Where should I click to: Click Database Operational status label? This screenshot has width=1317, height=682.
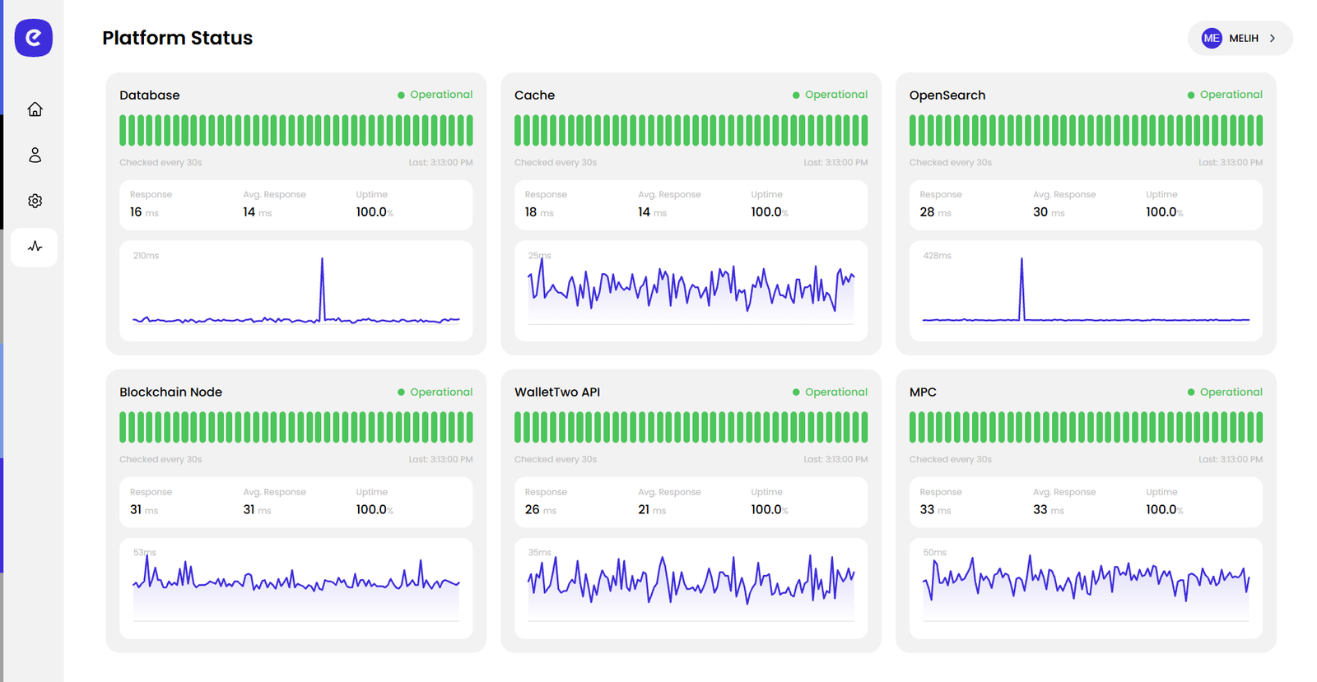[441, 95]
